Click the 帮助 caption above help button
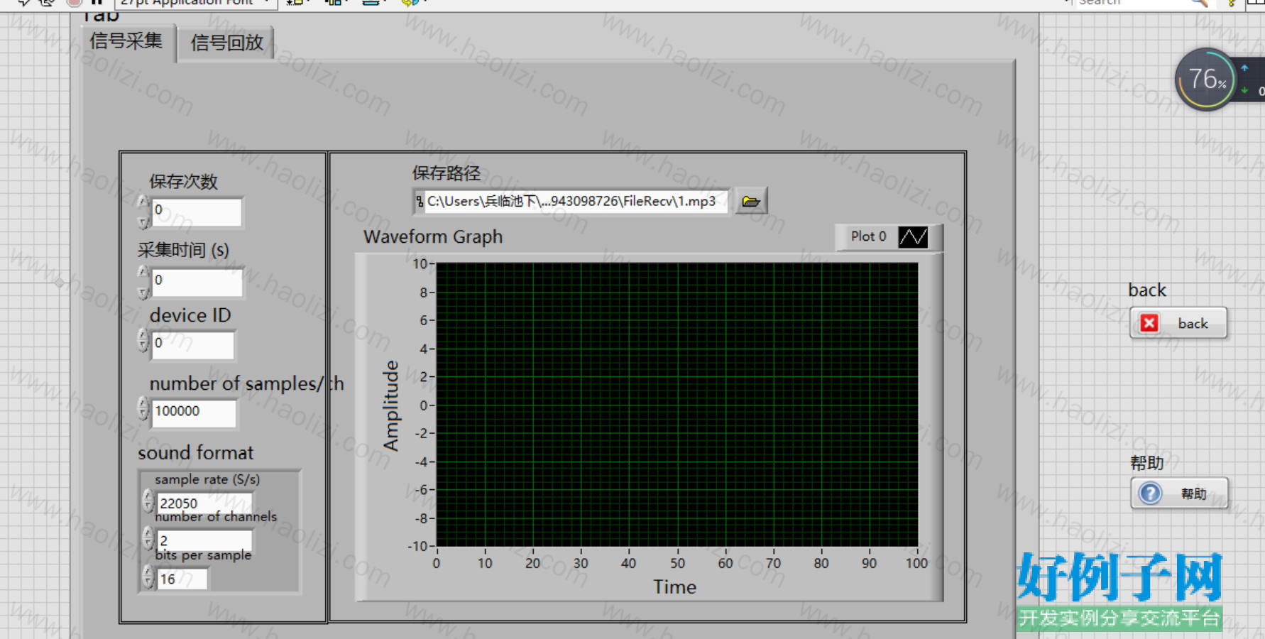This screenshot has height=639, width=1265. click(1147, 463)
